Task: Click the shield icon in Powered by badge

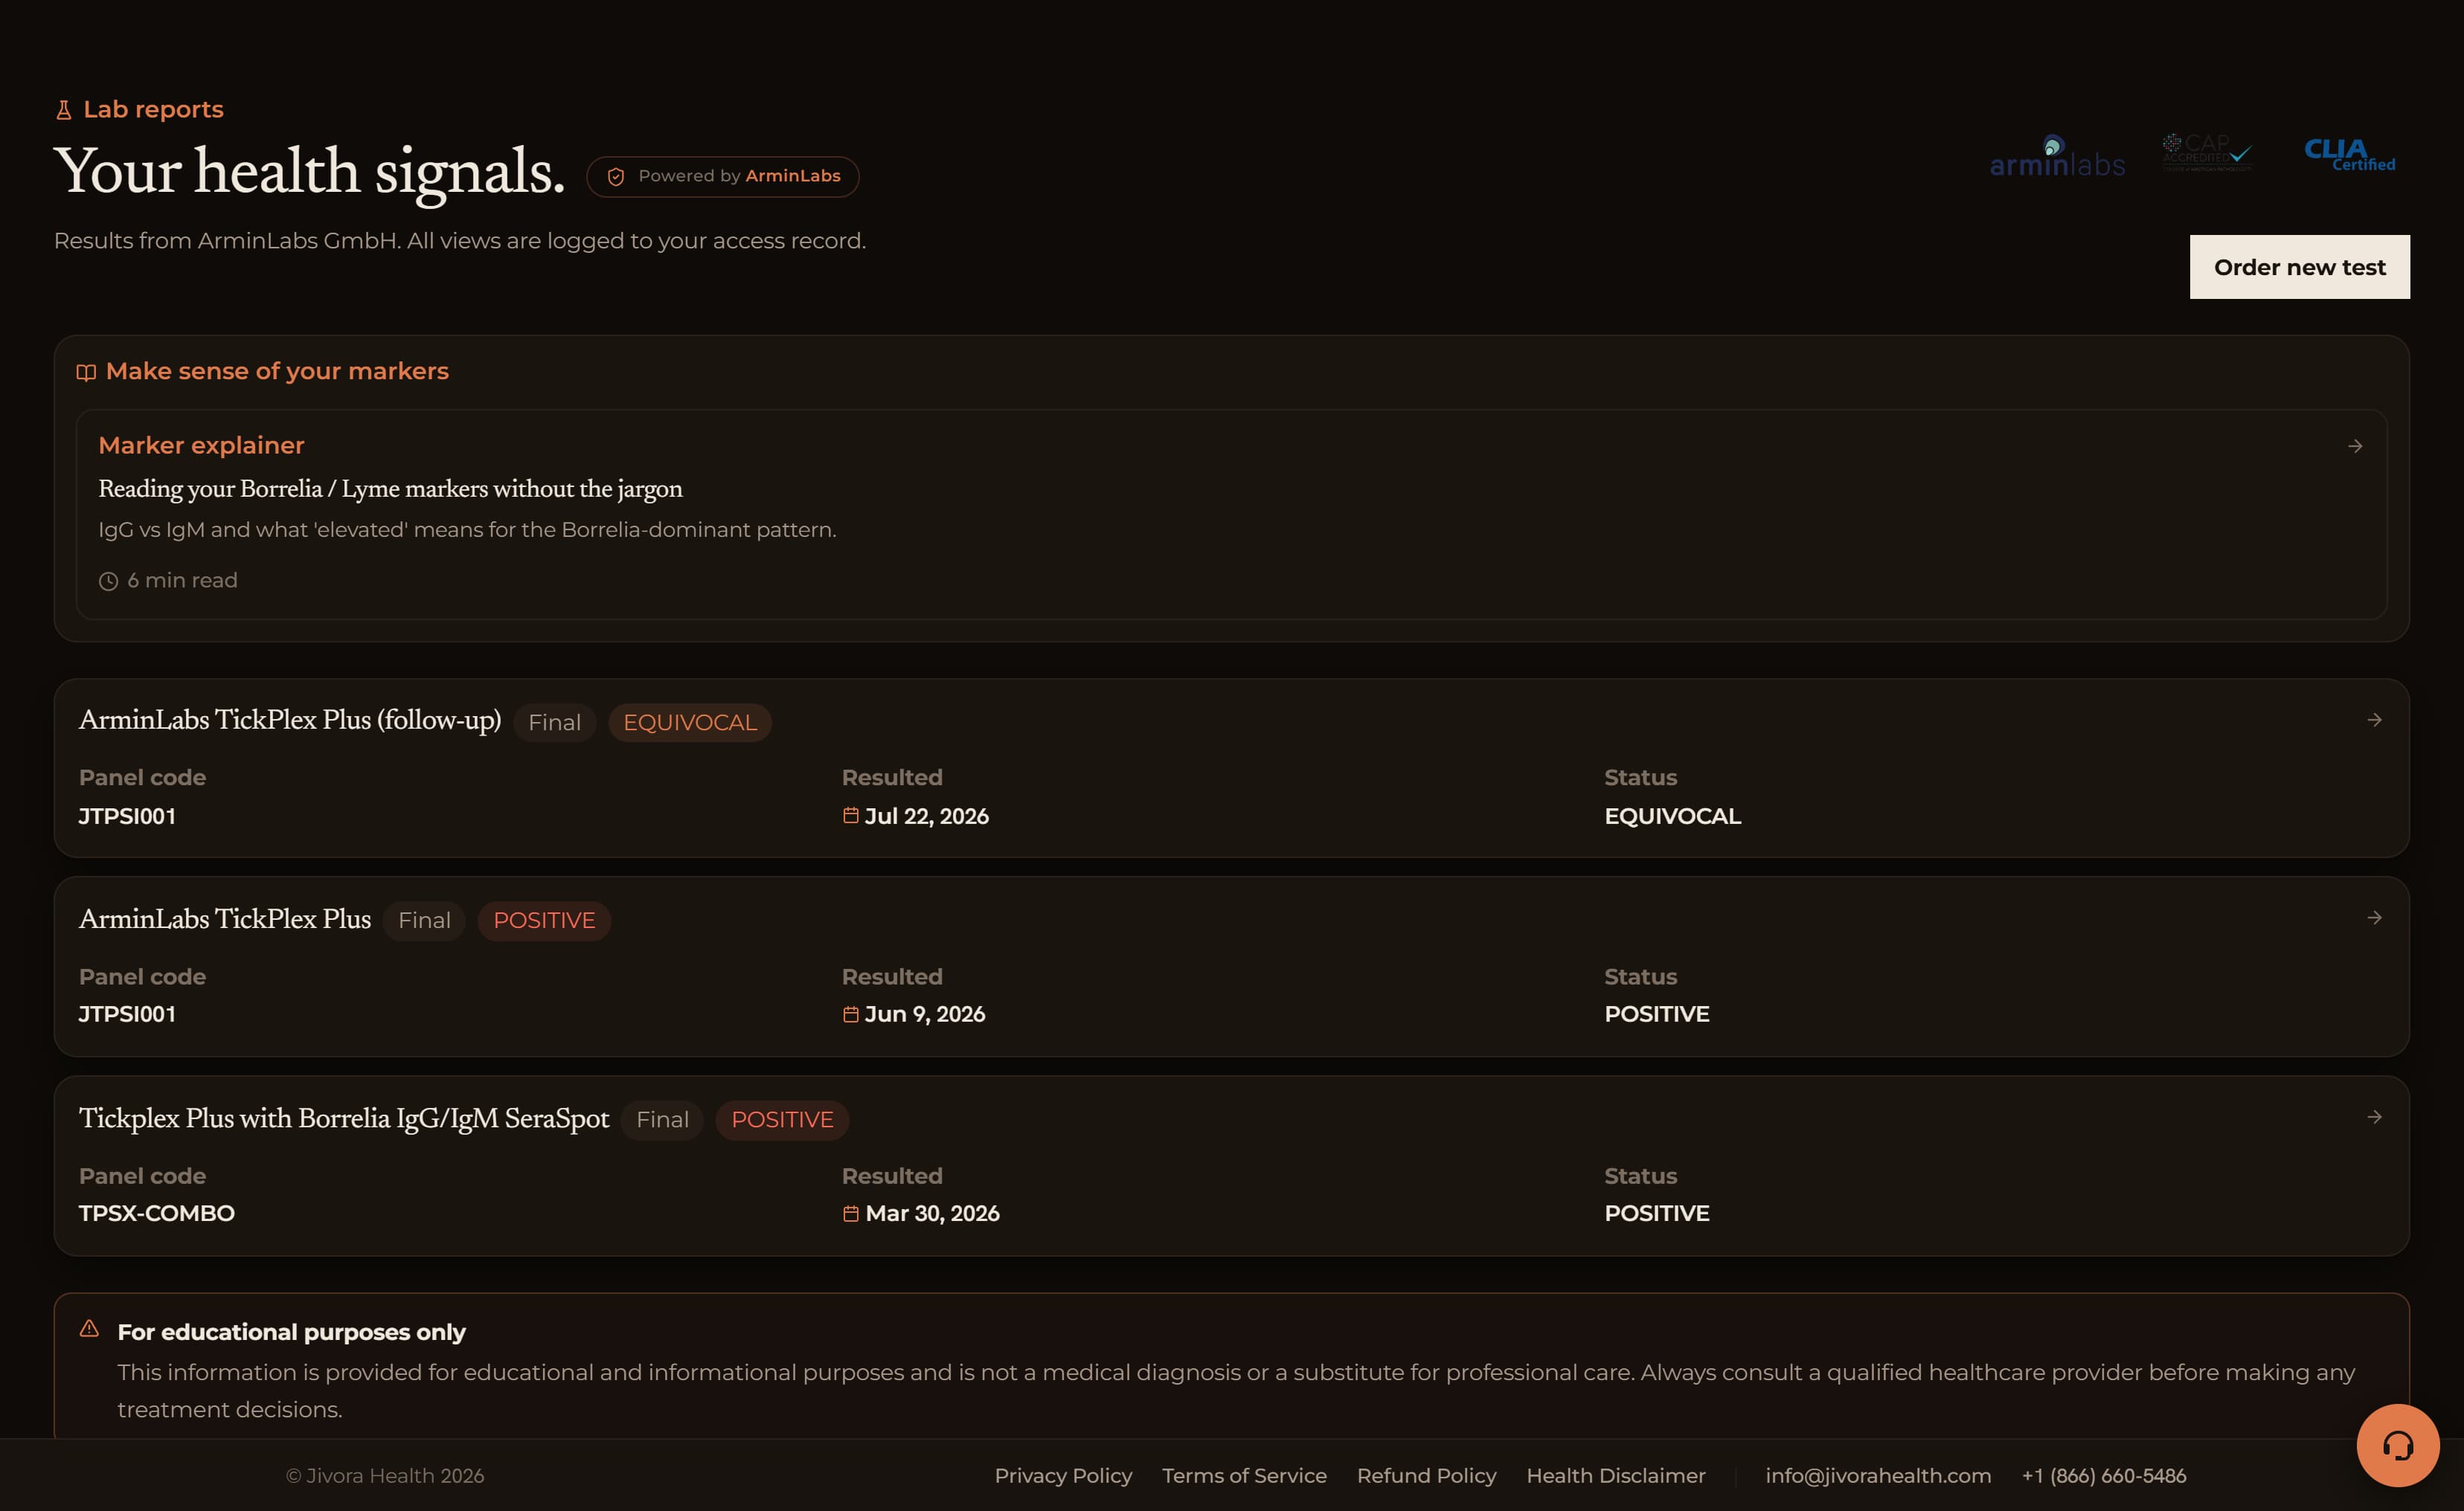Action: click(616, 177)
